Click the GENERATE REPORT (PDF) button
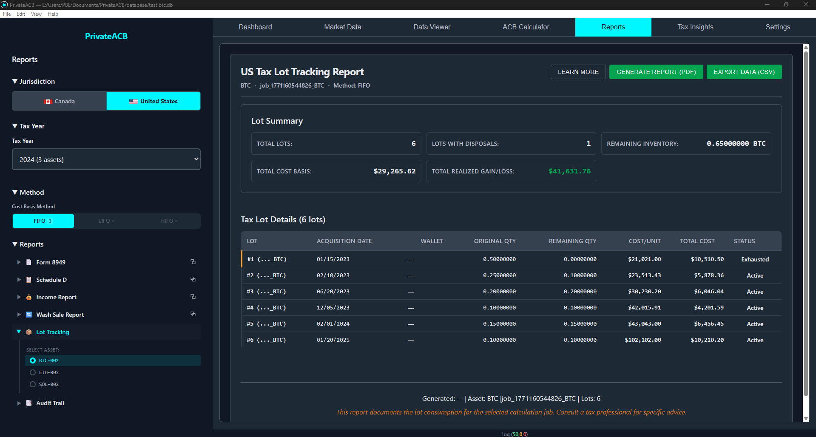 [656, 71]
